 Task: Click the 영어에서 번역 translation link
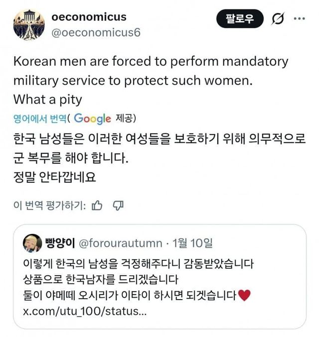click(42, 118)
